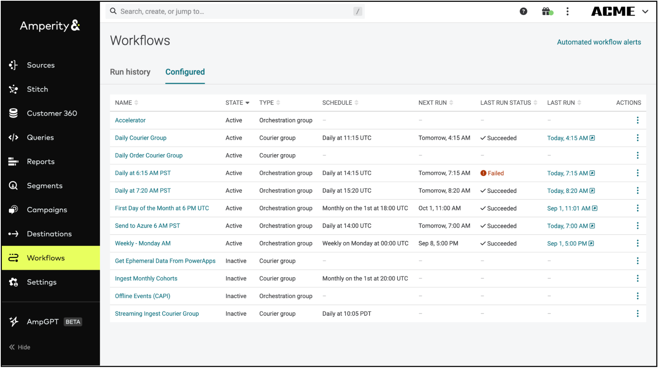Click the Customer 360 database icon
Image resolution: width=658 pixels, height=368 pixels.
click(x=13, y=113)
